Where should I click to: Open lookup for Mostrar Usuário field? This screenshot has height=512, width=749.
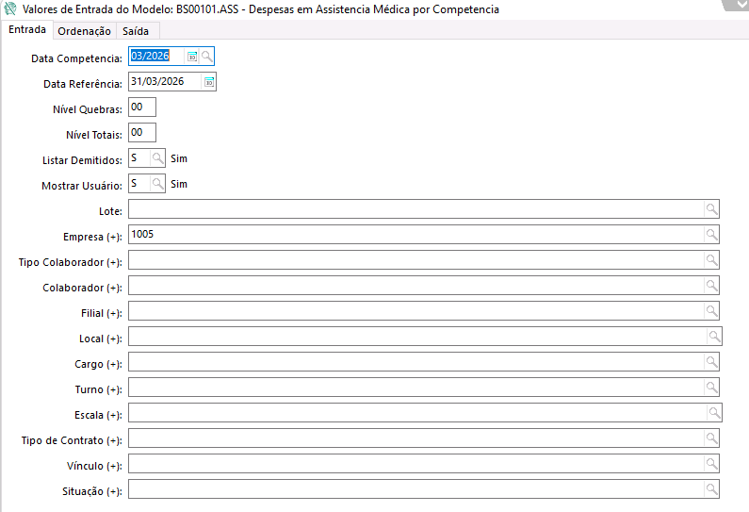tap(158, 184)
